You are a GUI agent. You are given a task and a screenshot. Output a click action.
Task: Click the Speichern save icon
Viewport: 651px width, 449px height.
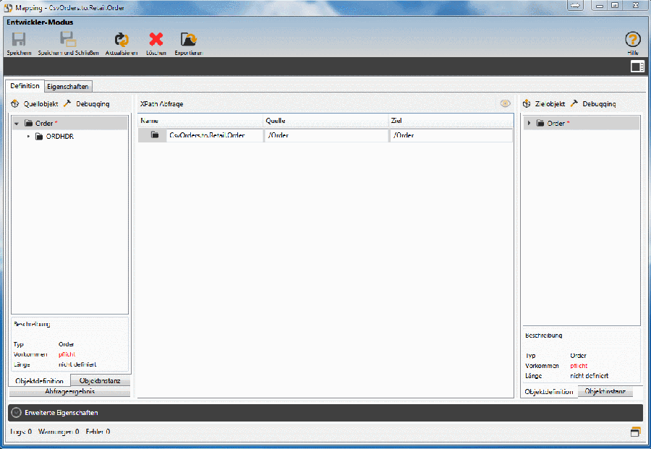[x=19, y=40]
